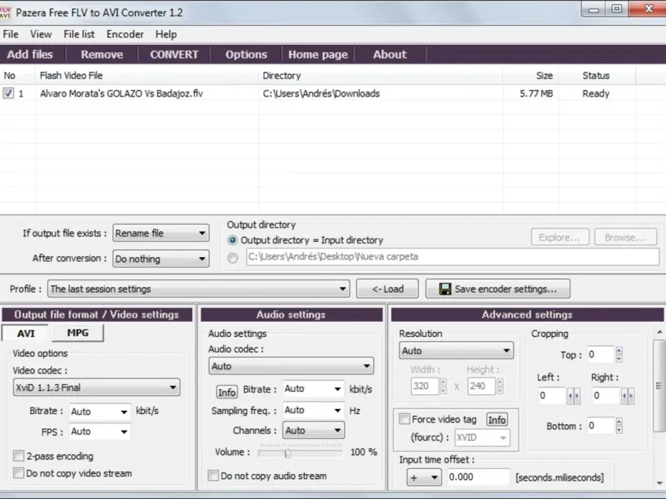Click Save encoder settings... button
The height and width of the screenshot is (499, 666).
(498, 289)
